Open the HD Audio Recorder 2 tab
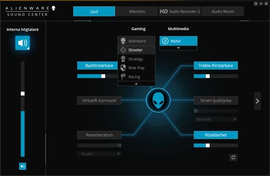The width and height of the screenshot is (270, 176). (x=179, y=12)
